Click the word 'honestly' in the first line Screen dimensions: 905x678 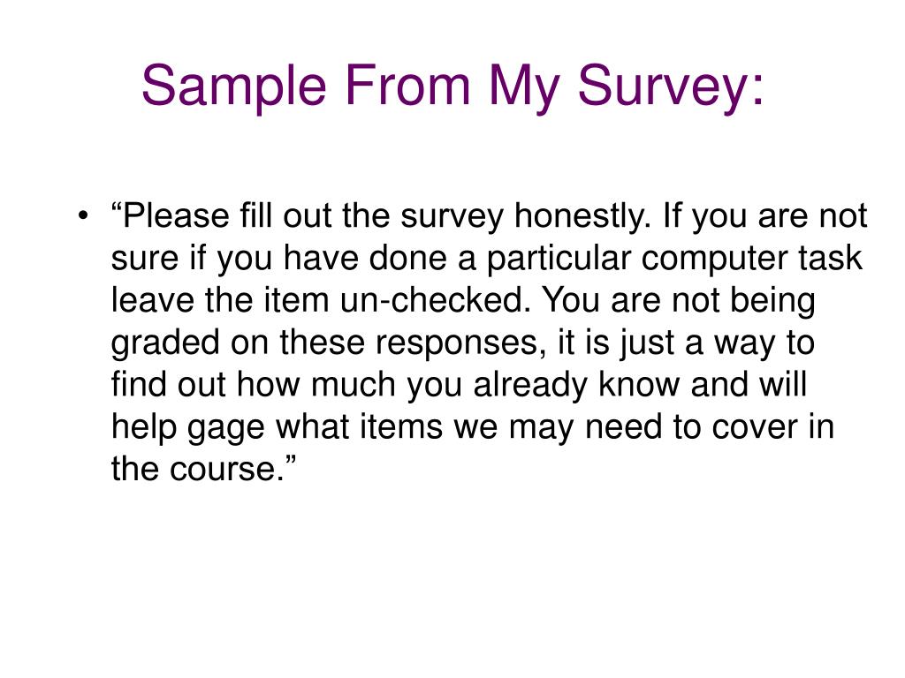579,217
